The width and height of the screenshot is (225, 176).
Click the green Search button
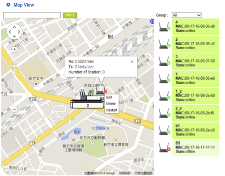click(70, 15)
